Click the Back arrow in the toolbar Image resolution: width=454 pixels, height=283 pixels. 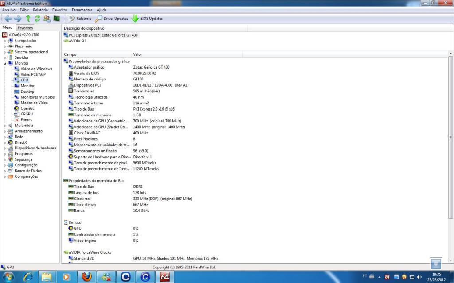[x=8, y=19]
